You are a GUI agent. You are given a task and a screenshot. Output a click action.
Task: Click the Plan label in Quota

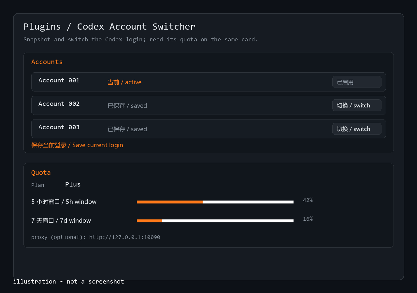[x=38, y=185]
